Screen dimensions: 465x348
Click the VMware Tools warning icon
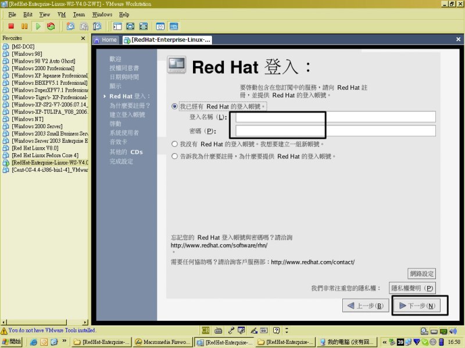(4, 330)
